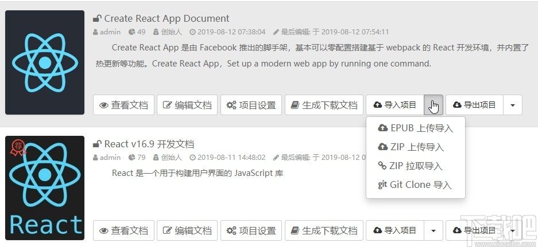This screenshot has width=538, height=247.
Task: Click the document count 49
Action: tap(137, 32)
